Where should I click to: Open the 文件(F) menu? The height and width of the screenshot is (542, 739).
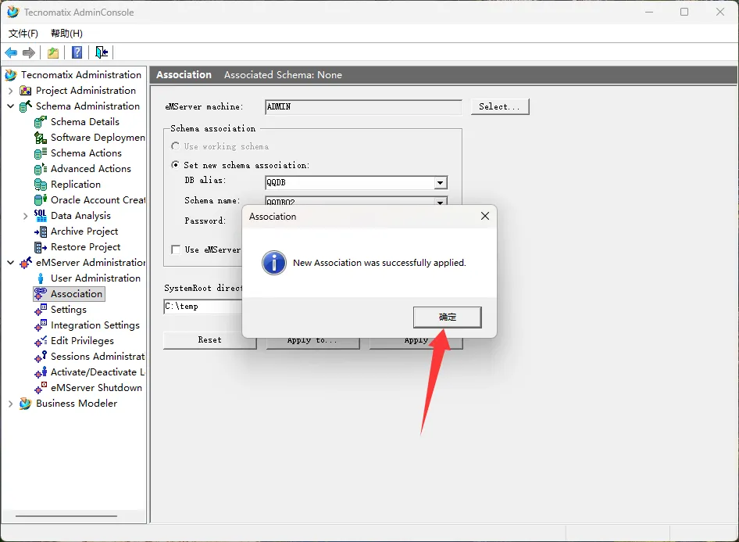coord(23,34)
